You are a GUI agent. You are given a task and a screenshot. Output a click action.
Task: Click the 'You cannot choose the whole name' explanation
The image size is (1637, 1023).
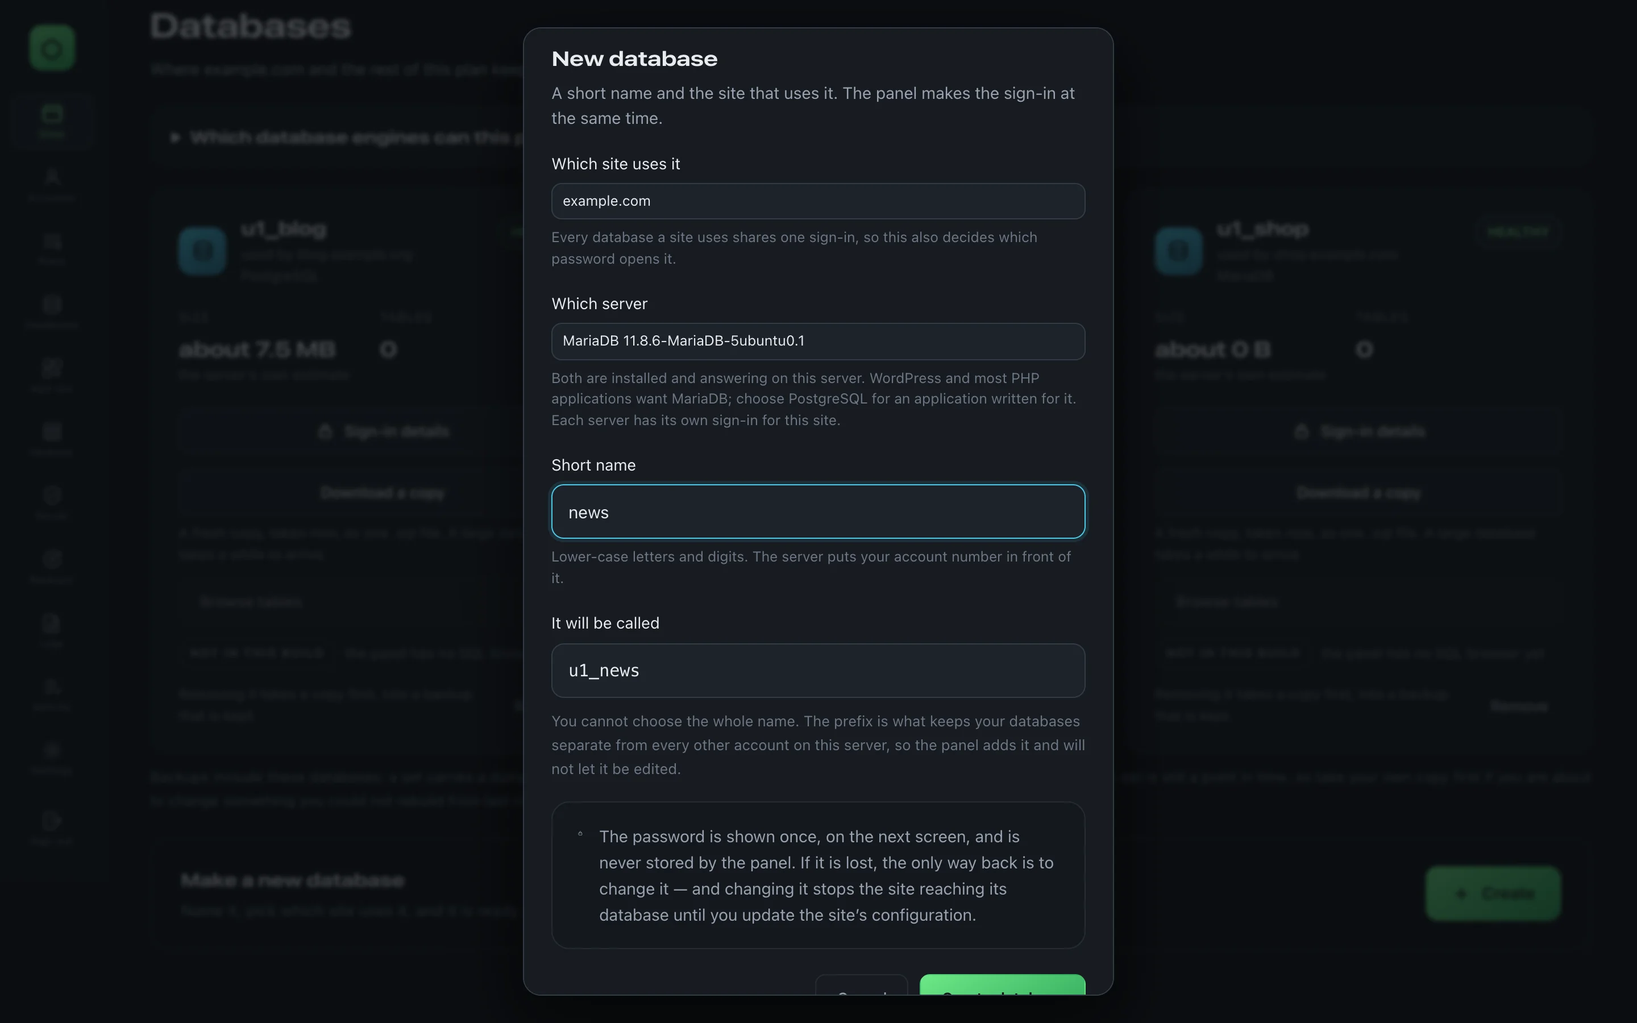(818, 745)
